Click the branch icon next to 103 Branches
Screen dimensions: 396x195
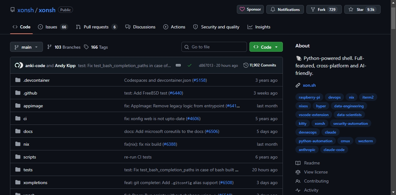point(49,47)
